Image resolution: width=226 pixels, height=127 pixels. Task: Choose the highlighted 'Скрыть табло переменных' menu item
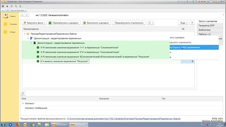194,47
